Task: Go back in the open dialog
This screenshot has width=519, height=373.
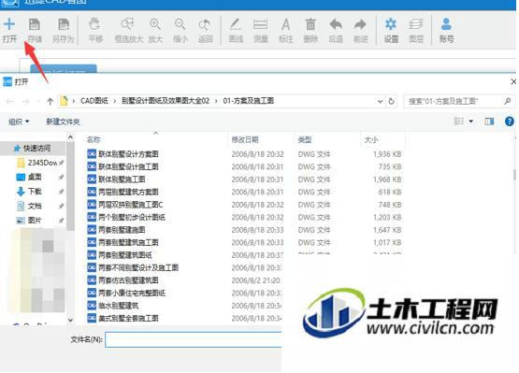Action: [x=9, y=101]
